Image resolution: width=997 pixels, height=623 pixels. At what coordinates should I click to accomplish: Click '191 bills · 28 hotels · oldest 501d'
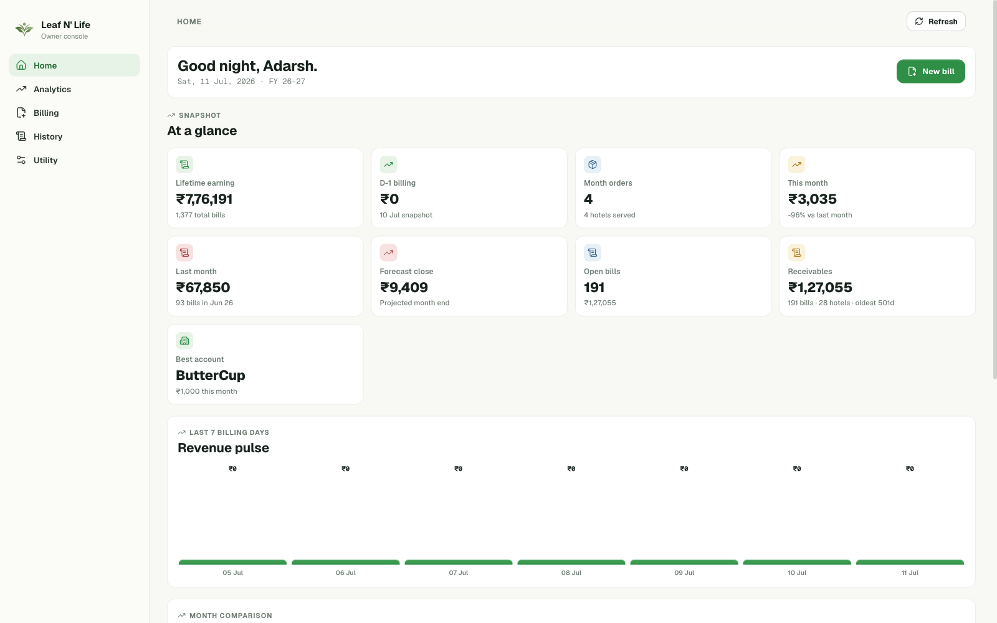click(x=841, y=303)
